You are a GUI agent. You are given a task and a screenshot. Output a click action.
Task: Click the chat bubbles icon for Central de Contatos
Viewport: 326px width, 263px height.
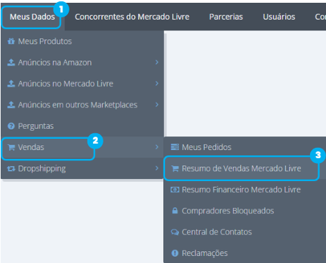[175, 232]
